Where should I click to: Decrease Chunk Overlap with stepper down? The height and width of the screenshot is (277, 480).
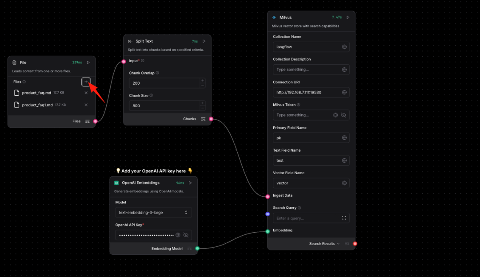tap(202, 86)
